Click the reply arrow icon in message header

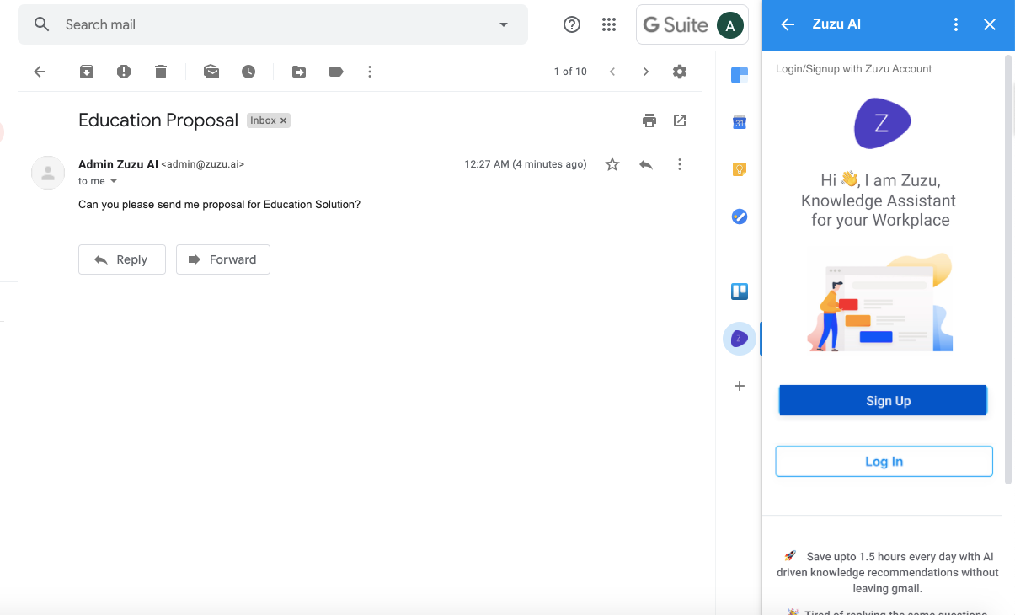coord(646,164)
